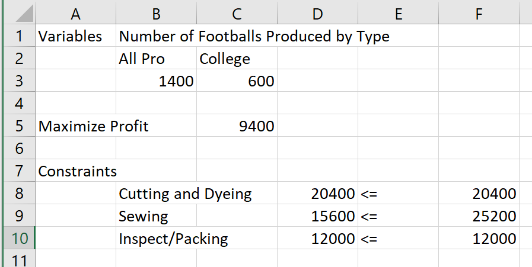Click the Maximize Profit label cell
The image size is (532, 267).
(75, 126)
